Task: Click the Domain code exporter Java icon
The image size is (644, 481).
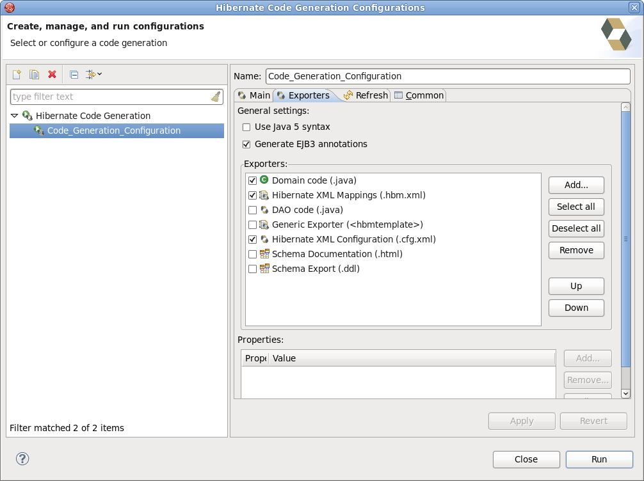Action: pos(263,180)
